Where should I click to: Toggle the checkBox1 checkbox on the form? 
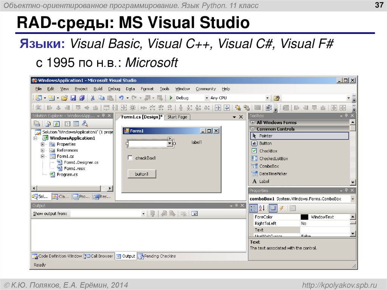(130, 158)
